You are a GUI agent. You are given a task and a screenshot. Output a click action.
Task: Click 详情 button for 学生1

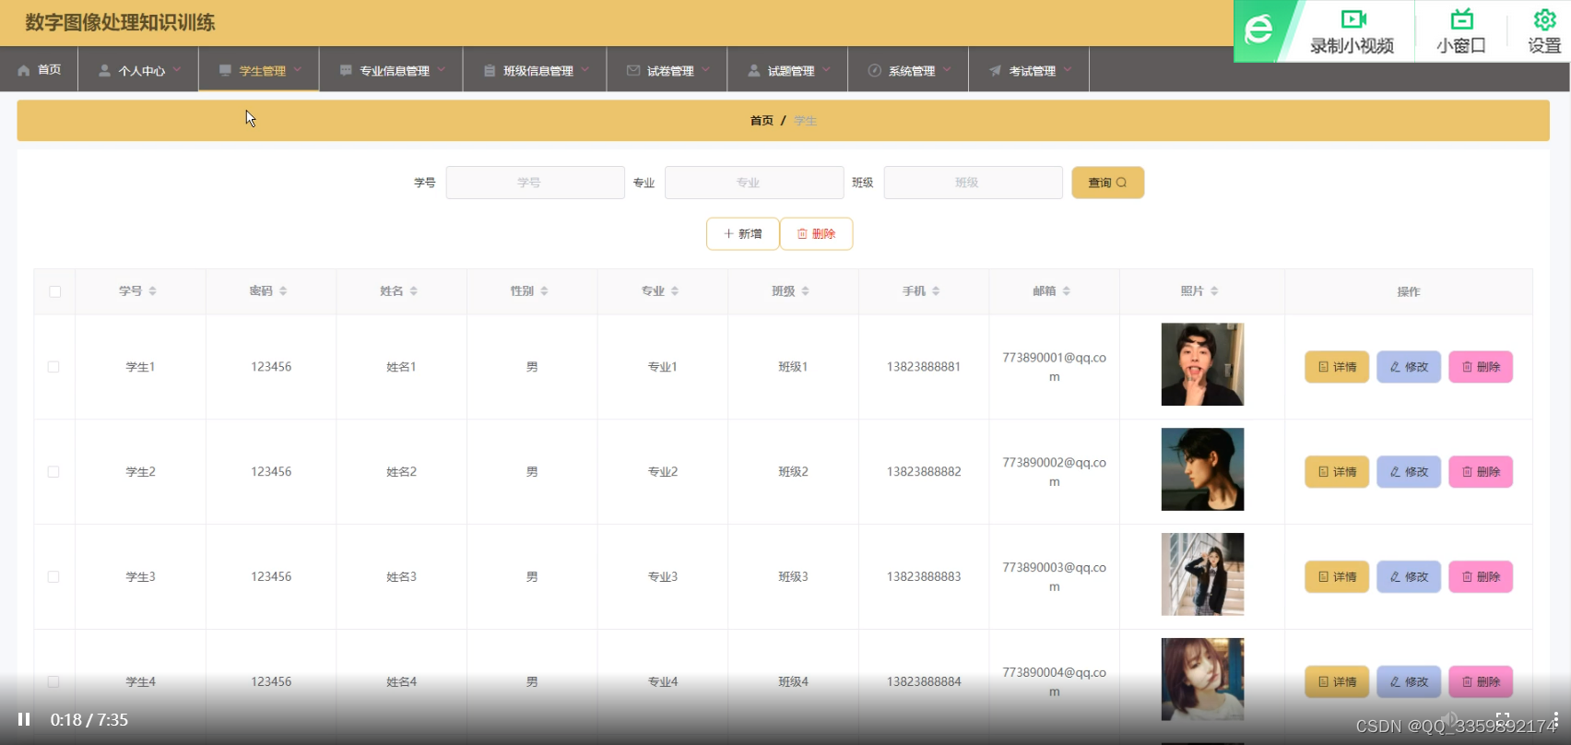[1337, 367]
